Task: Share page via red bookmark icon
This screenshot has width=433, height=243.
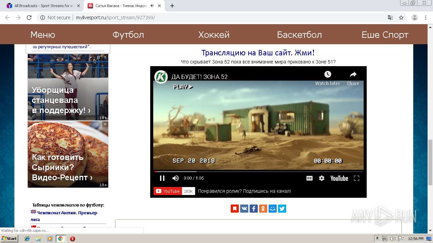Action: [x=235, y=209]
